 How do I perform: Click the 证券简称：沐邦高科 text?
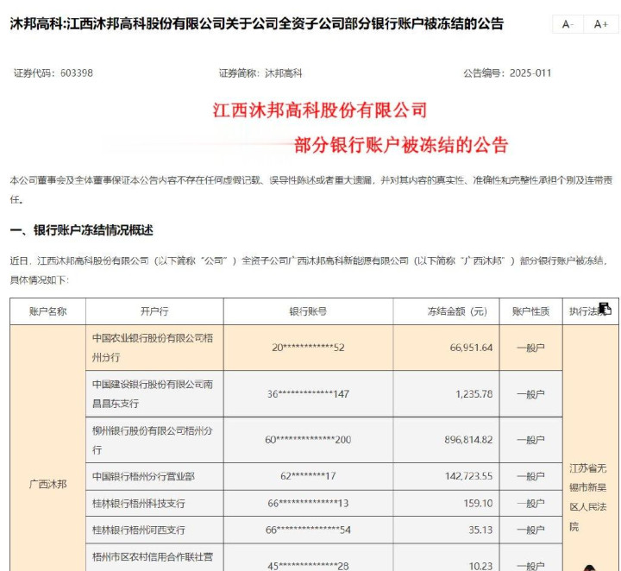260,73
